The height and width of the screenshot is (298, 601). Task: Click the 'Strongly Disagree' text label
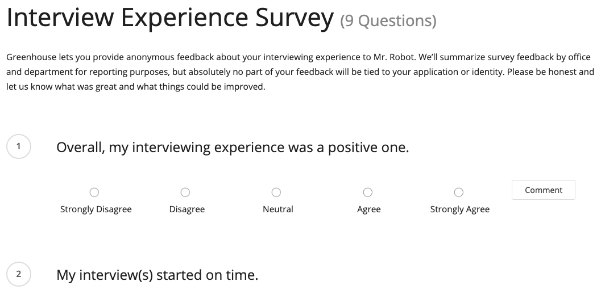coord(96,209)
